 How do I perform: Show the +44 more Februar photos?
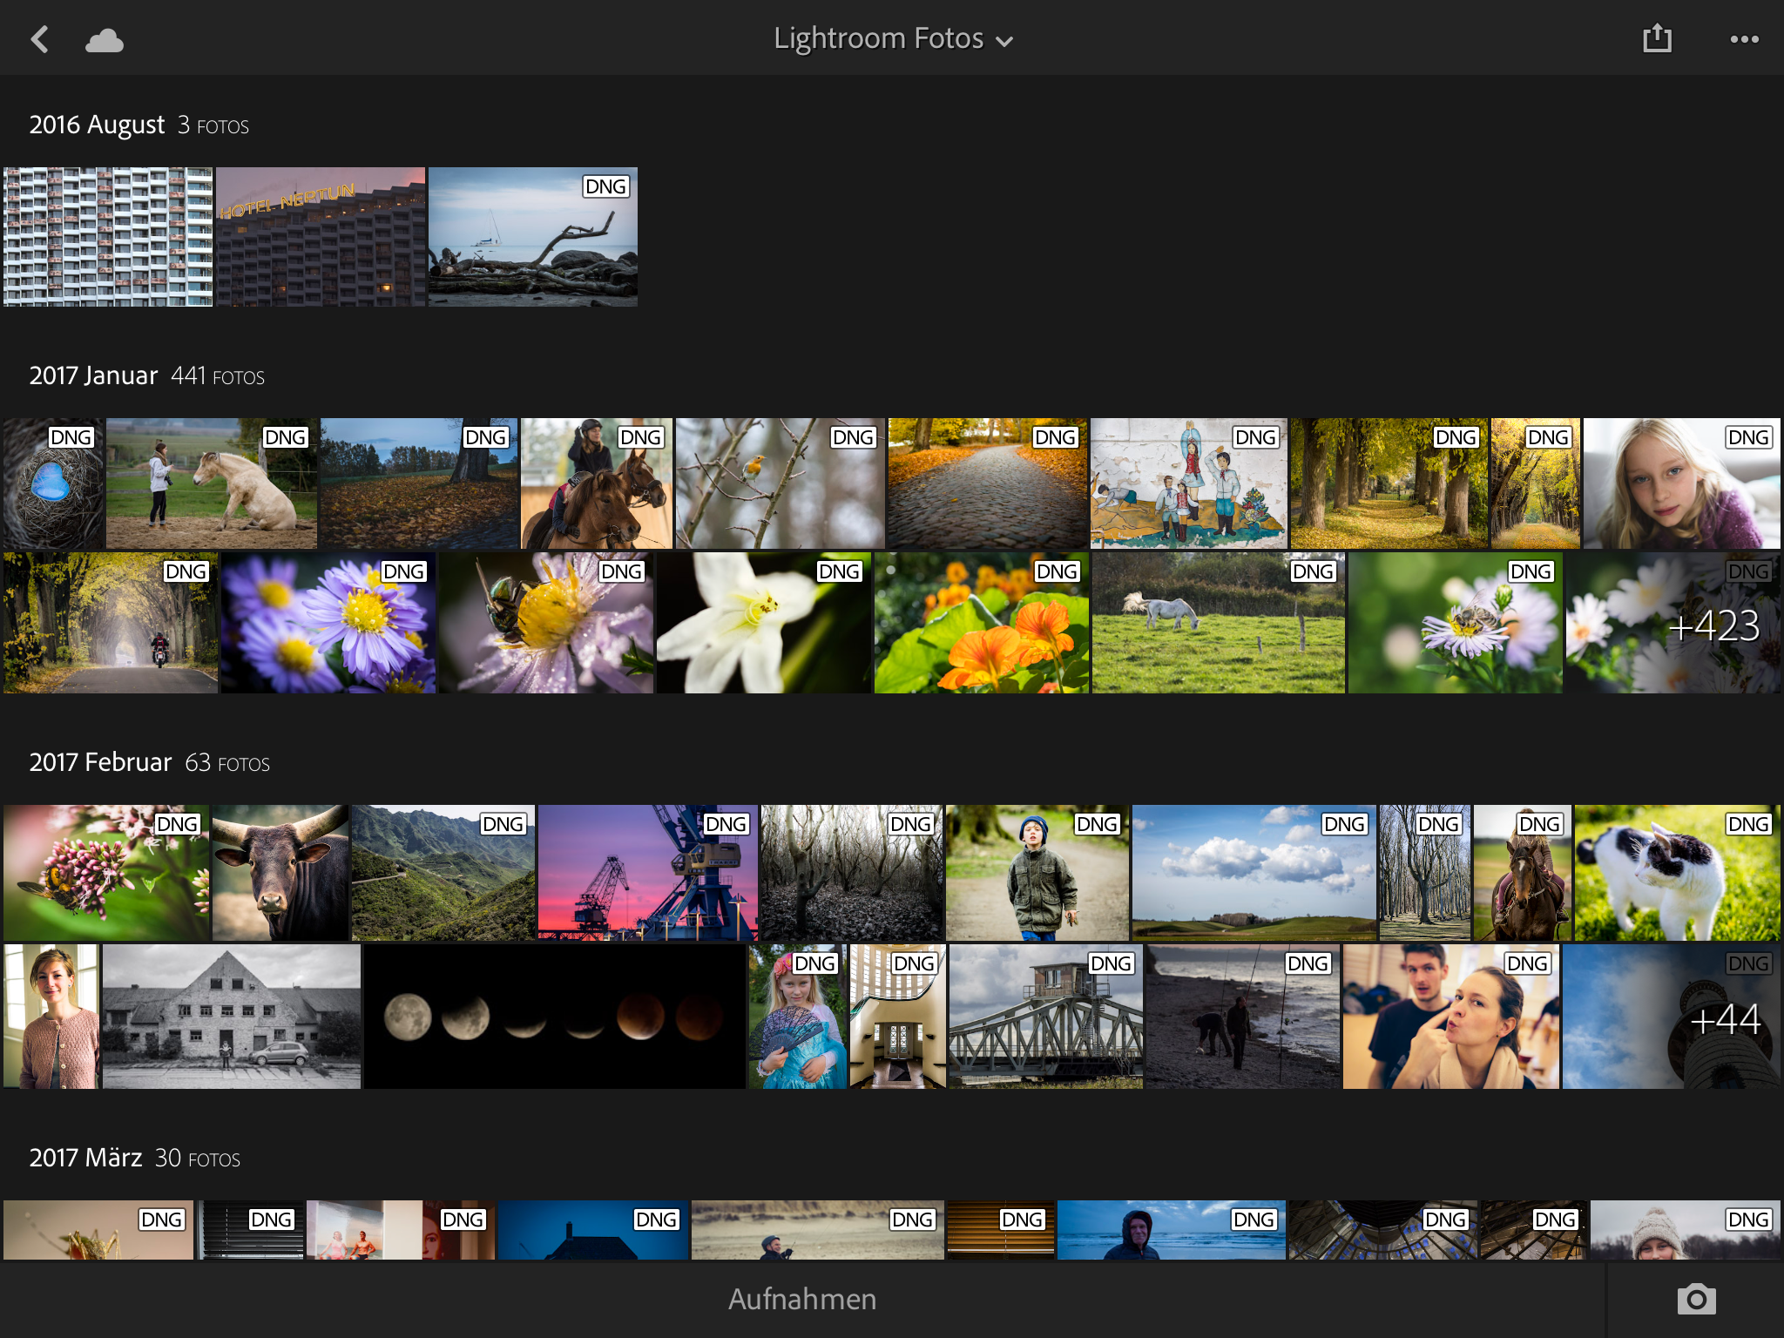click(x=1672, y=1017)
